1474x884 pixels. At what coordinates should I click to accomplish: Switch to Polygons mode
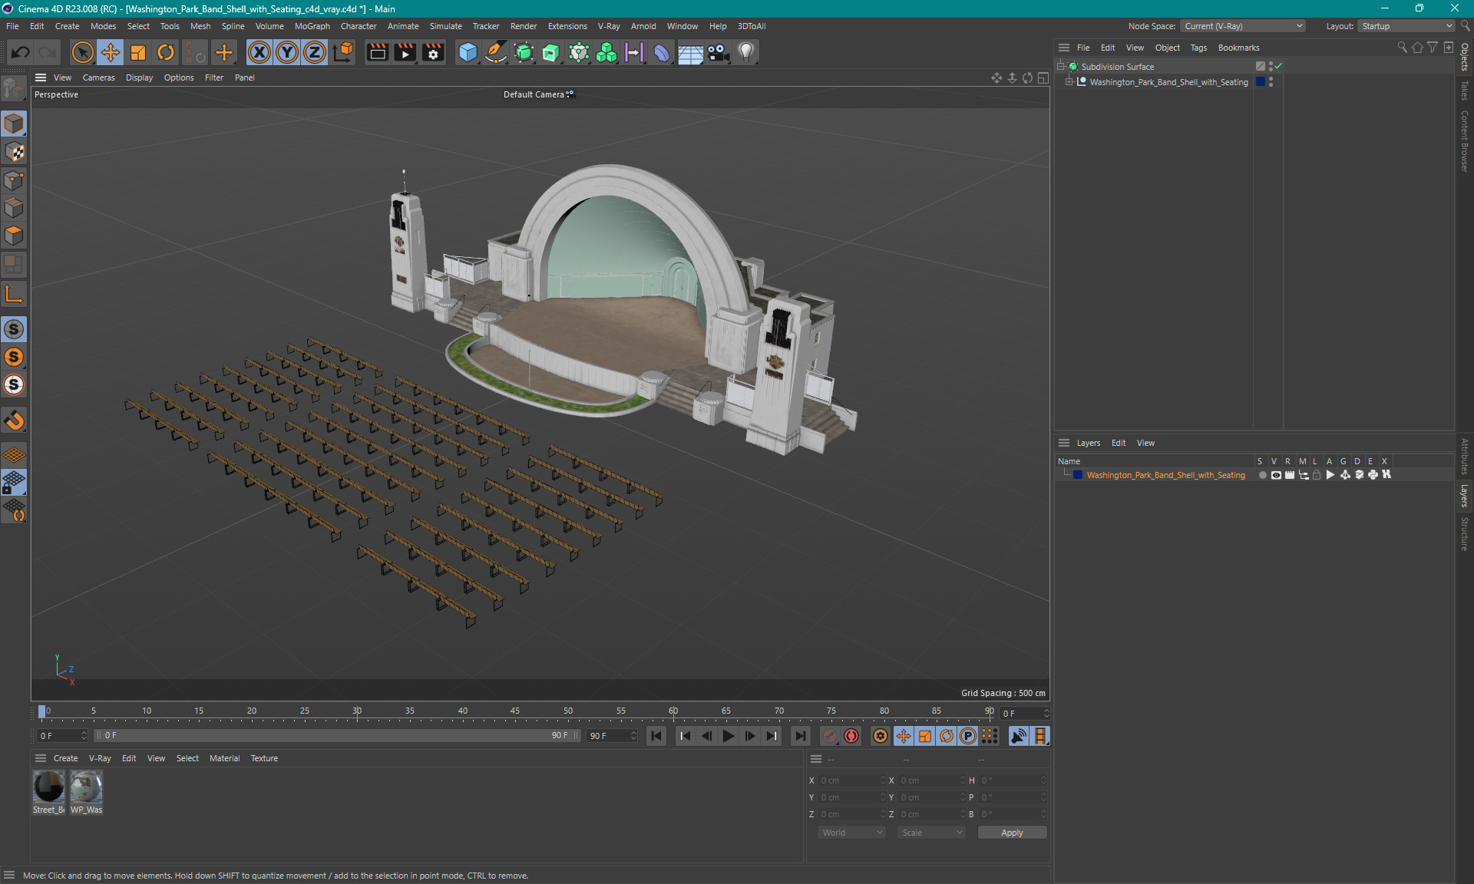[14, 236]
